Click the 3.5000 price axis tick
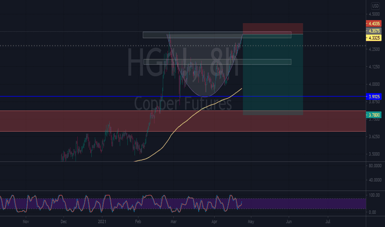The image size is (385, 227). click(374, 154)
